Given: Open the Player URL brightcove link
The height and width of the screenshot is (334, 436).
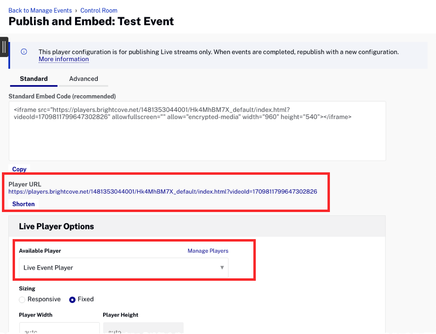Looking at the screenshot, I should pos(163,192).
